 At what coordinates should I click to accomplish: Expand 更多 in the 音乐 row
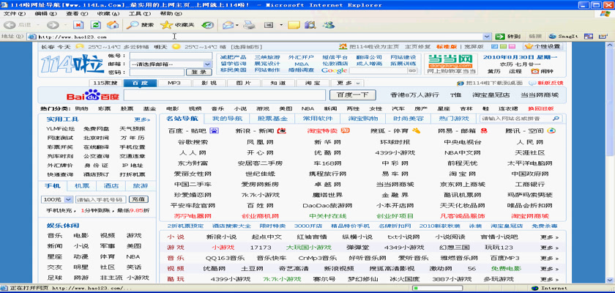coord(549,258)
